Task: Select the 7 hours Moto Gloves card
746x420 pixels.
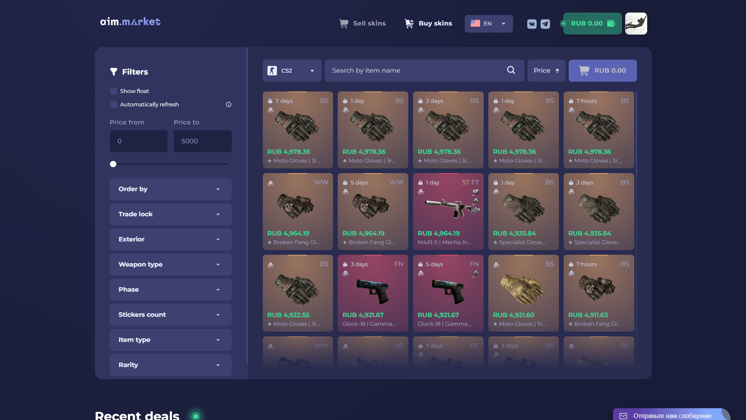Action: click(x=599, y=130)
